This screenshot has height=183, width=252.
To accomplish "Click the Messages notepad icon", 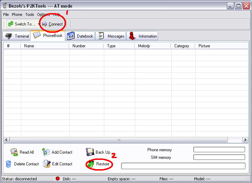I will pos(101,36).
